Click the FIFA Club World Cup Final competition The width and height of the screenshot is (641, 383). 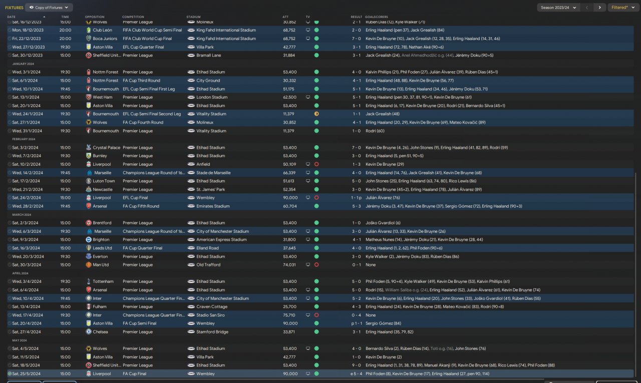tap(147, 39)
